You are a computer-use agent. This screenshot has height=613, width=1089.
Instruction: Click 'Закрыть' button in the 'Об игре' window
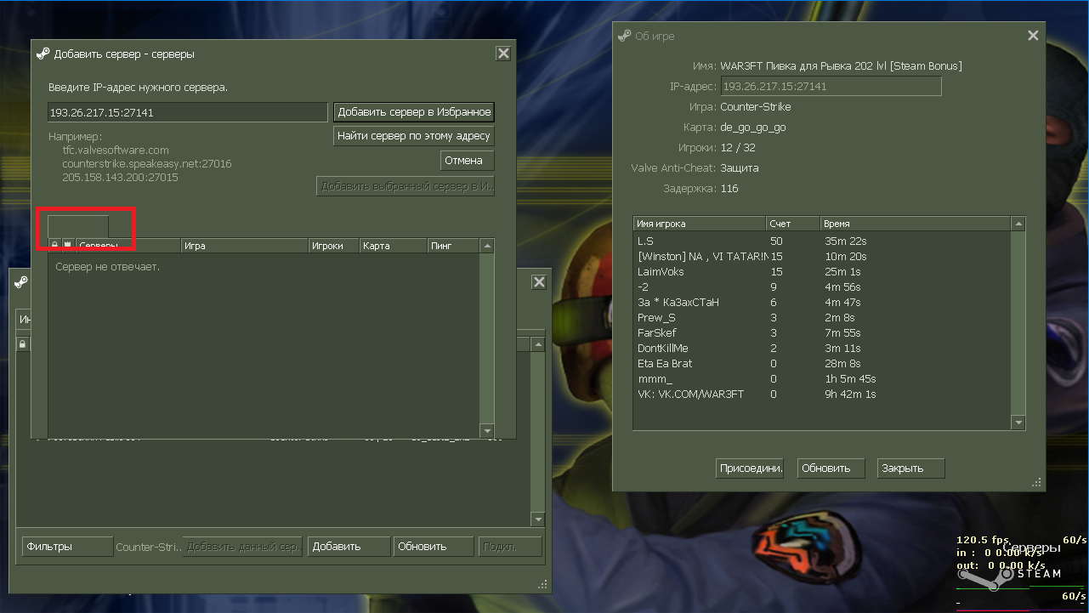coord(911,468)
